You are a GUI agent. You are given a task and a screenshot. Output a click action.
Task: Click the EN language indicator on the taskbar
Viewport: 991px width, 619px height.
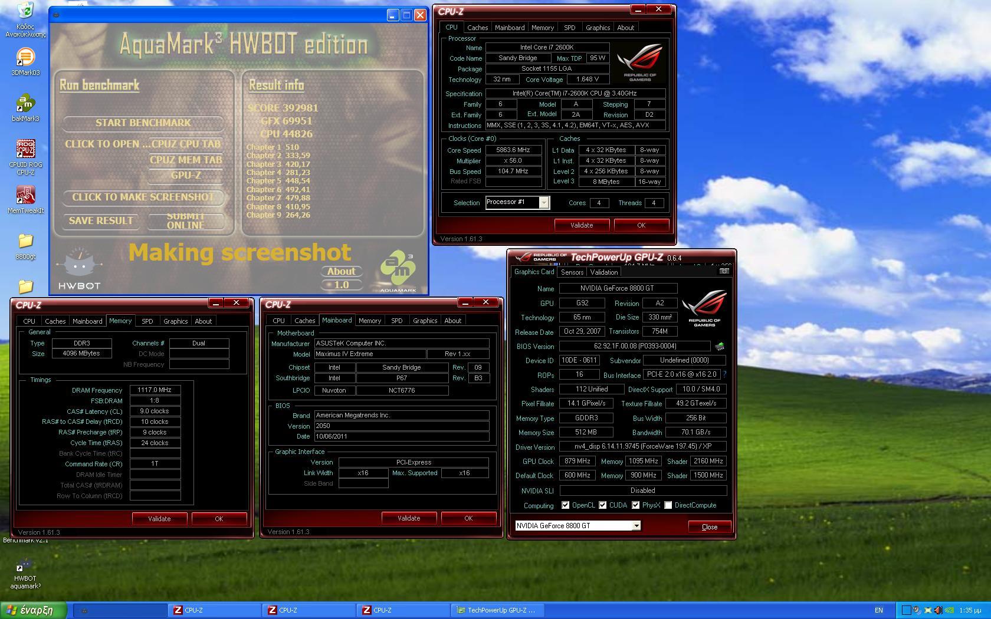point(879,610)
